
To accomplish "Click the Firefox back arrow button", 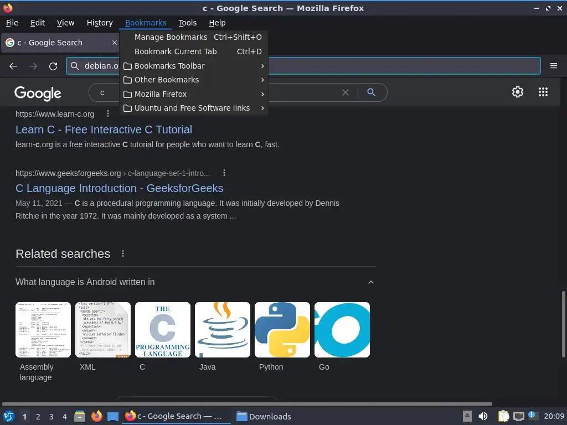I will coord(13,66).
